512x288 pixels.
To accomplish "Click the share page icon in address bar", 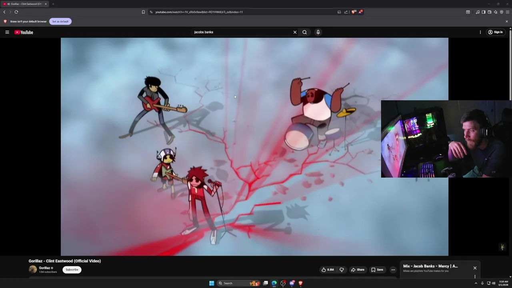I will pos(346,12).
